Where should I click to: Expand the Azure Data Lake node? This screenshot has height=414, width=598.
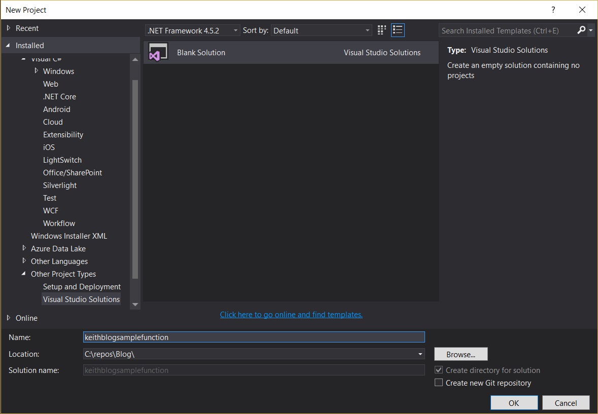24,248
